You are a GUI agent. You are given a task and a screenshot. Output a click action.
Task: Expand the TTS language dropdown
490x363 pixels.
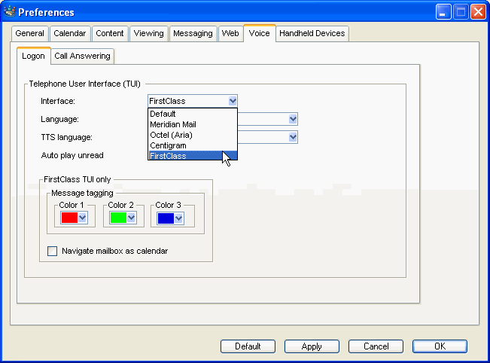pos(293,137)
